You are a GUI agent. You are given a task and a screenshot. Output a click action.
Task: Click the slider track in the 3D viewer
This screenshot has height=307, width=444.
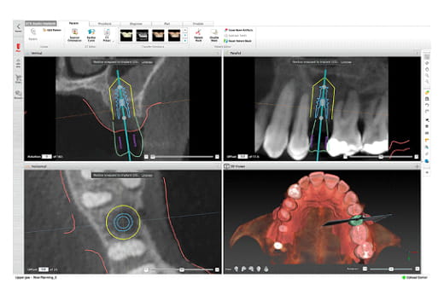click(391, 269)
